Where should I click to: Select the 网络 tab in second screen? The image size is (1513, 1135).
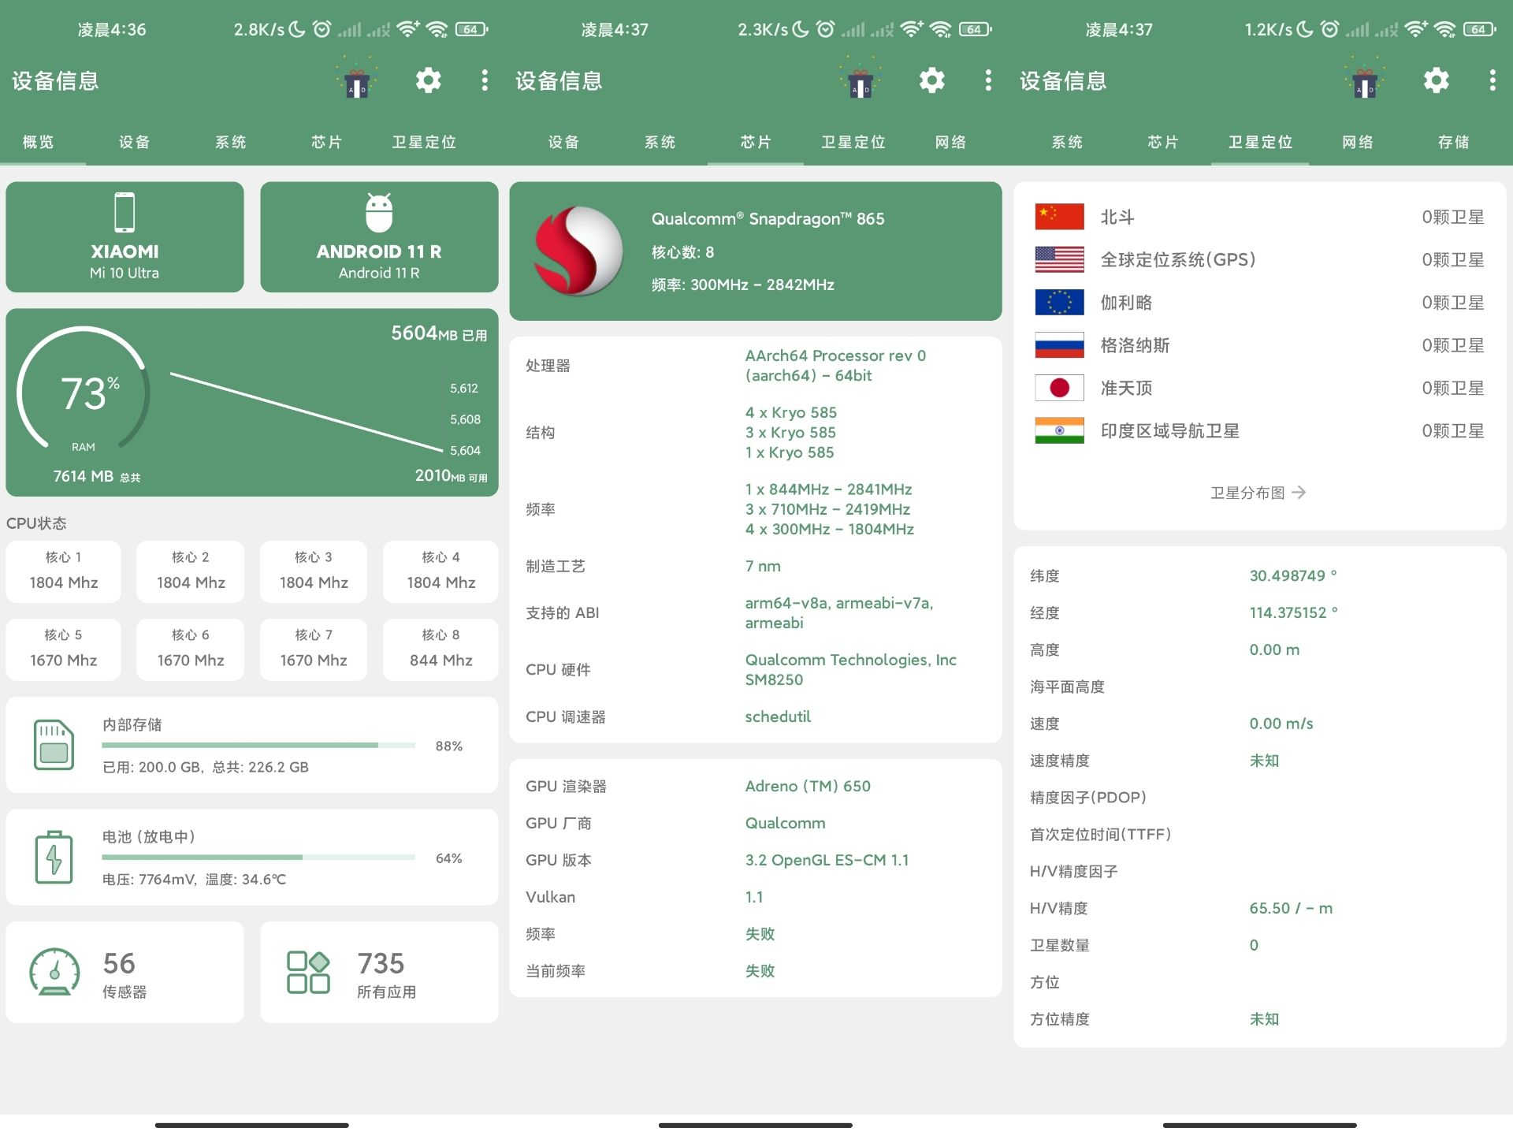click(x=950, y=142)
